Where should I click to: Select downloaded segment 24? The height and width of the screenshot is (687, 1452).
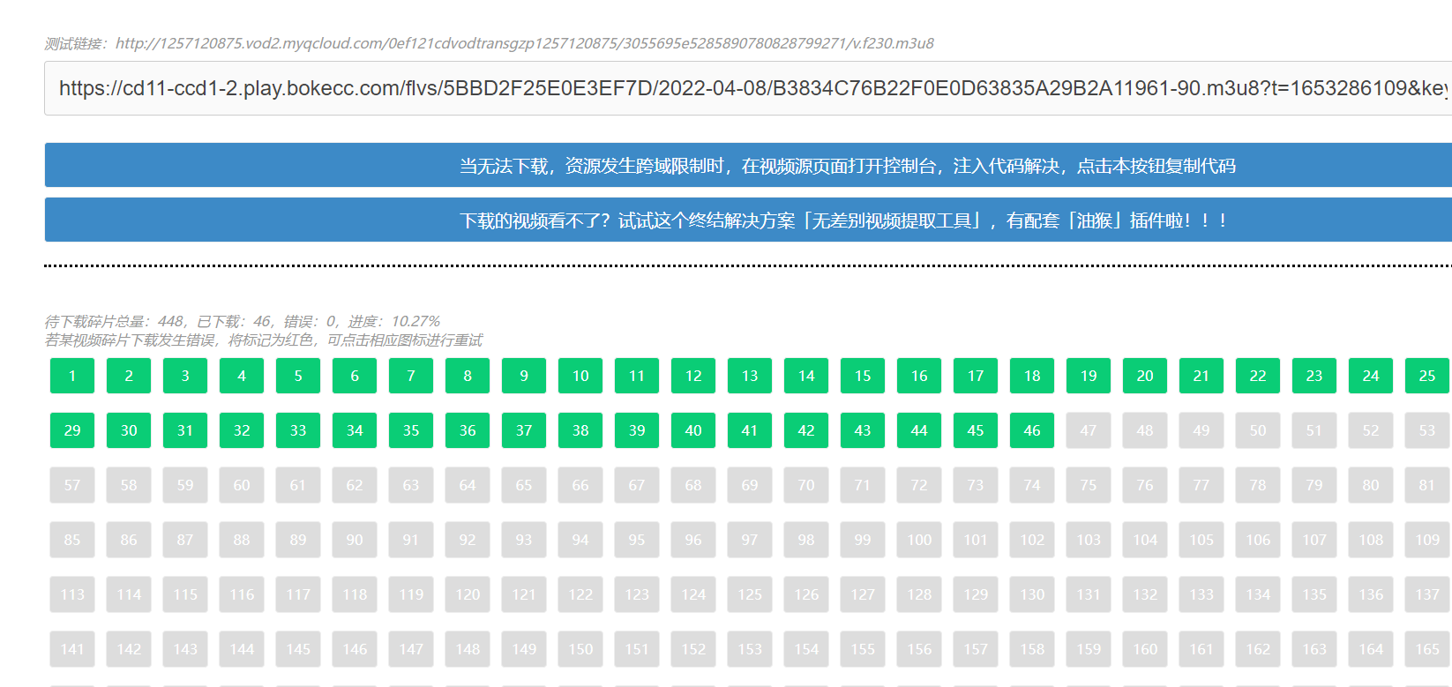[x=1371, y=376]
